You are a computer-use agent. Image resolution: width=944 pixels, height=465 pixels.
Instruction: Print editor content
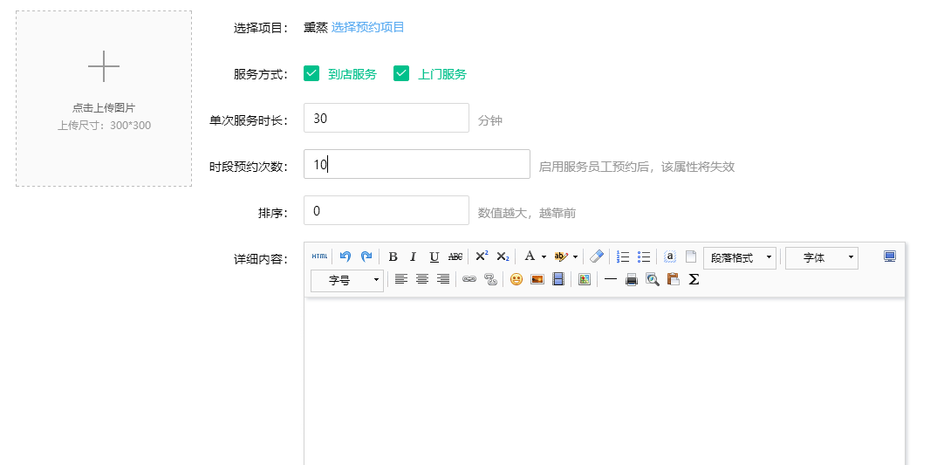632,279
